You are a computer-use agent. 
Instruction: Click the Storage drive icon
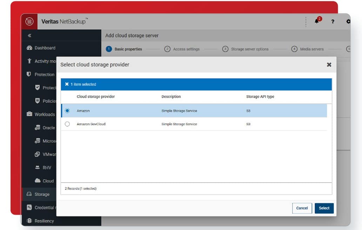click(x=29, y=194)
